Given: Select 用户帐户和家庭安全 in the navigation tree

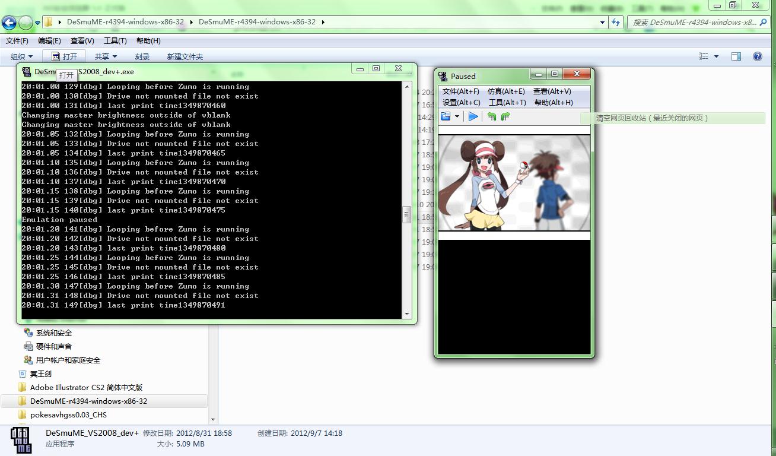Looking at the screenshot, I should [68, 360].
